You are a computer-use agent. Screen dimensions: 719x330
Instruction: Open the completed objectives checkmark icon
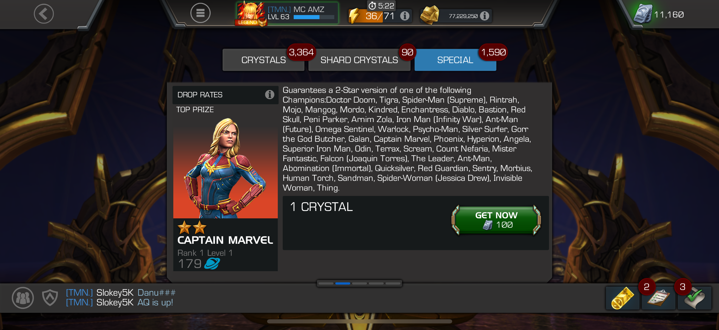(x=694, y=298)
